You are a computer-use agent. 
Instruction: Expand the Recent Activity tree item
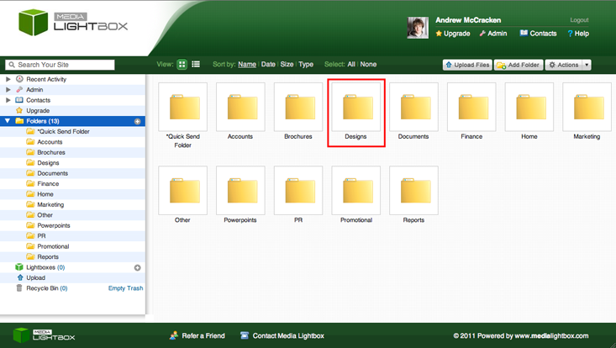[x=8, y=79]
